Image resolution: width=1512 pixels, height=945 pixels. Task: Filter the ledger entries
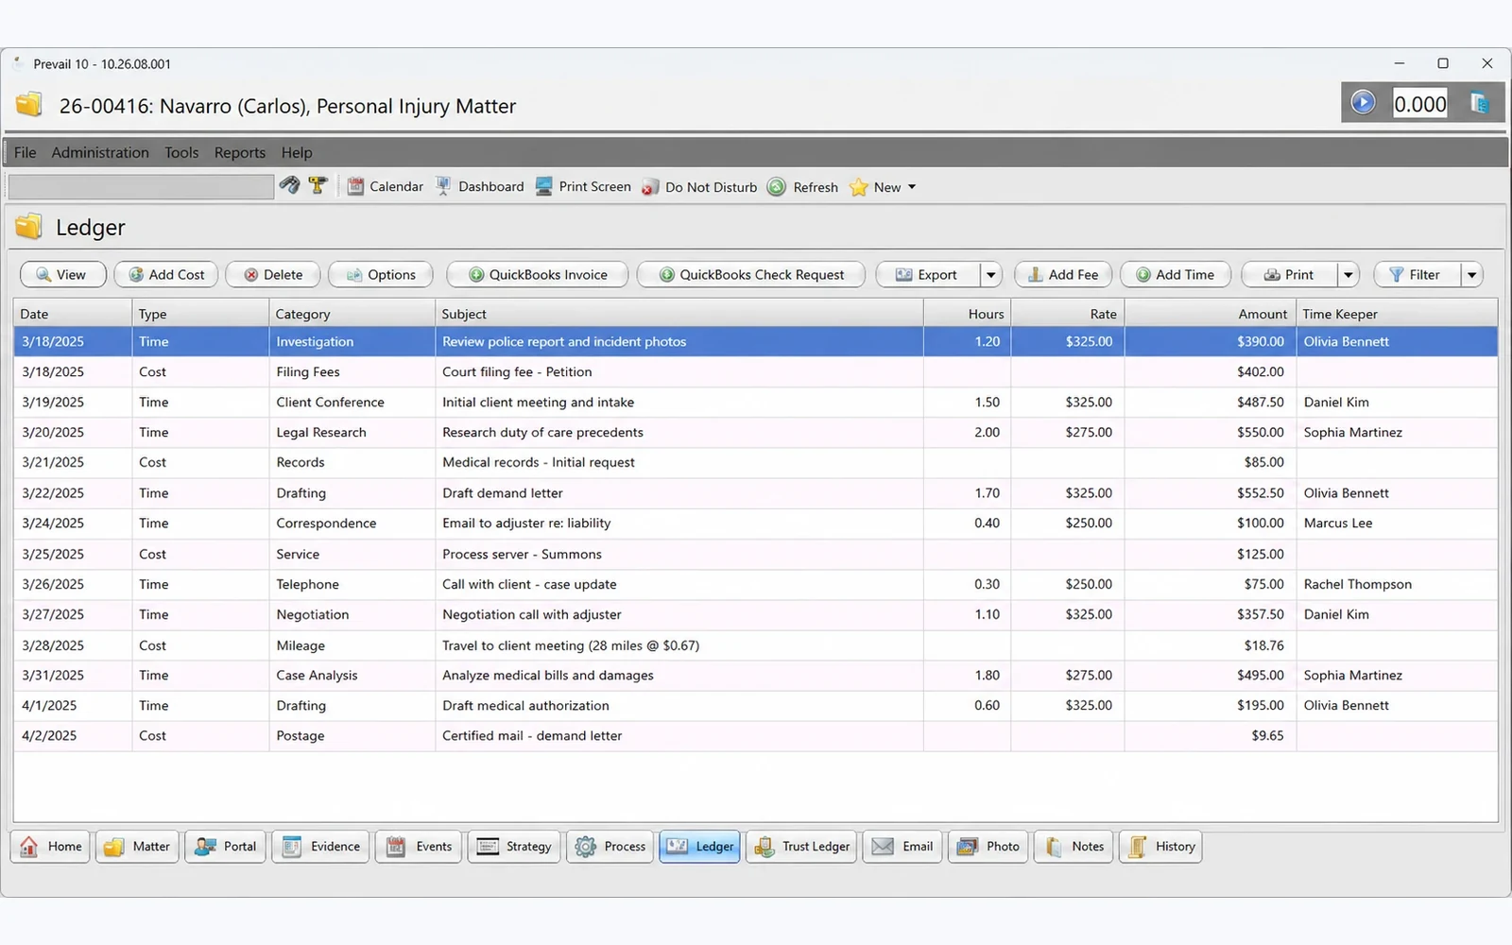pos(1416,274)
